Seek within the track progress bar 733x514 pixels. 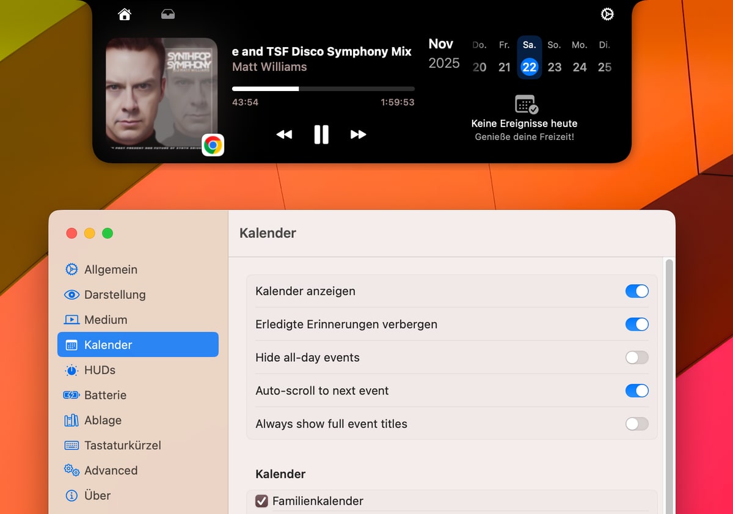pyautogui.click(x=323, y=89)
